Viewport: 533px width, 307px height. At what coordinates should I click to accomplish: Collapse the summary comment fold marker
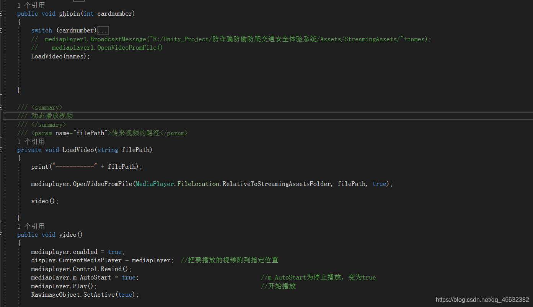pos(1,107)
